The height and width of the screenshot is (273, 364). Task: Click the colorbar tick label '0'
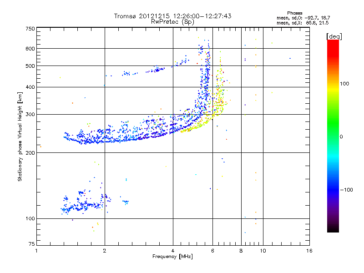coord(341,137)
